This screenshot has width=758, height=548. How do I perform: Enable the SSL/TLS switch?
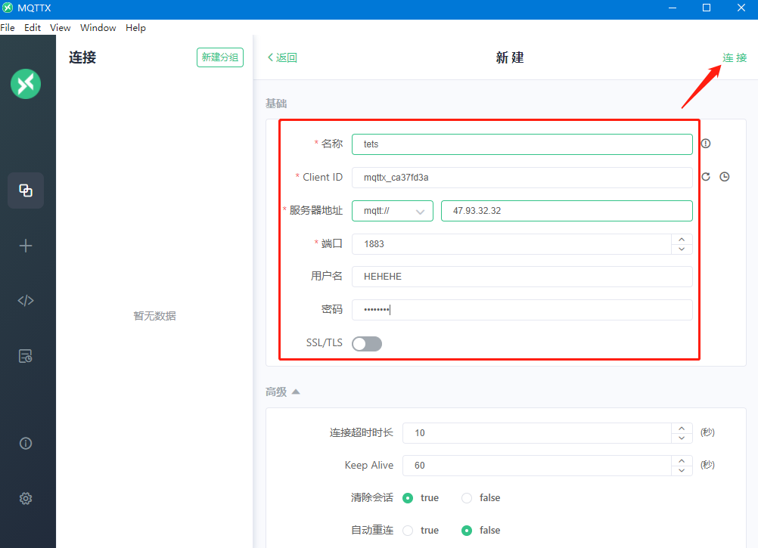[367, 344]
